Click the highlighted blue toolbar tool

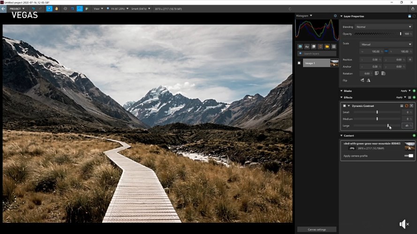point(80,9)
